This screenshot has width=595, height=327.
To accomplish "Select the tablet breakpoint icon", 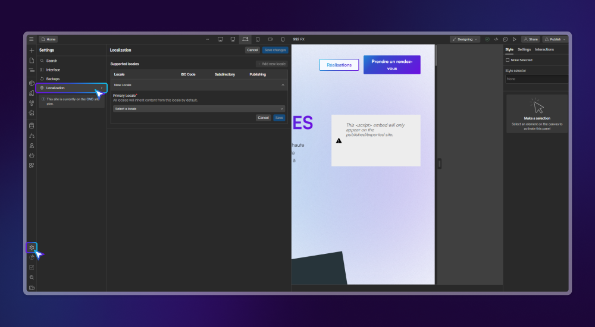I will (258, 39).
